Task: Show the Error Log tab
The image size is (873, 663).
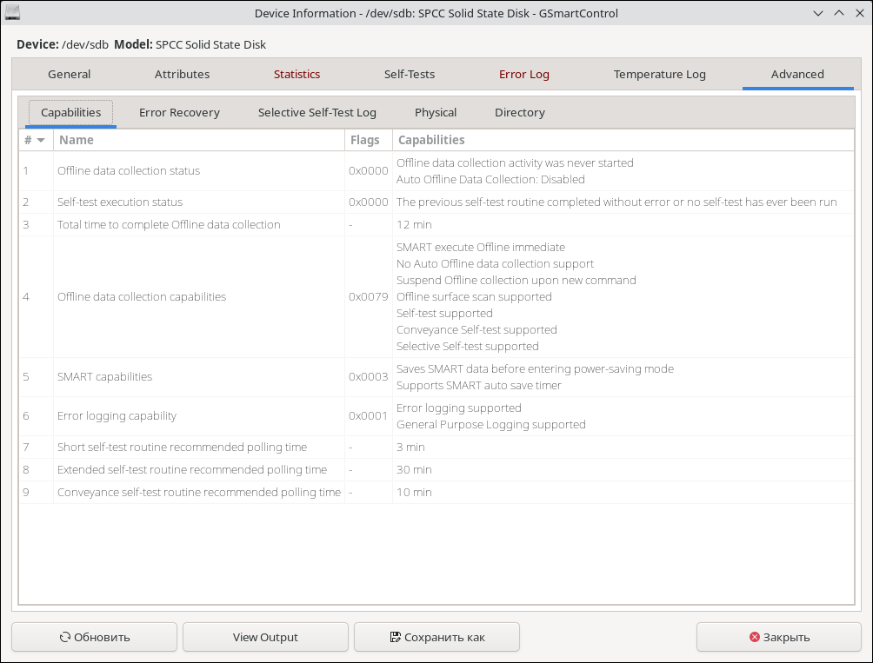Action: coord(524,75)
